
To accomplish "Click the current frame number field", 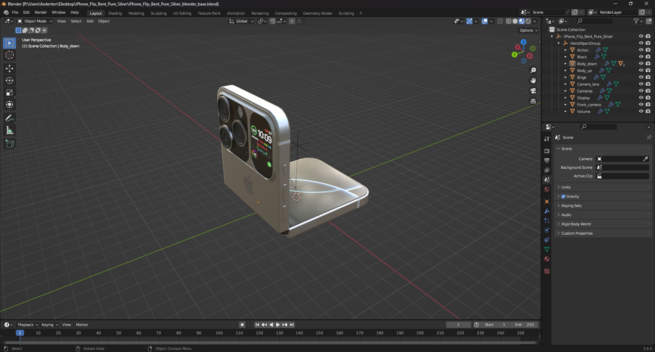I will coord(458,325).
